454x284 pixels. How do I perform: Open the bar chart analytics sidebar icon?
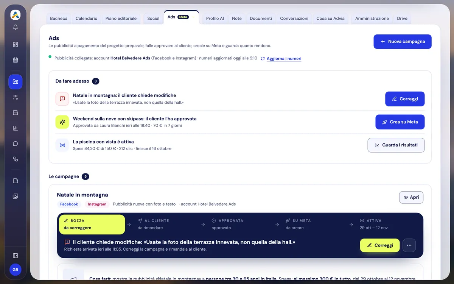point(16,128)
